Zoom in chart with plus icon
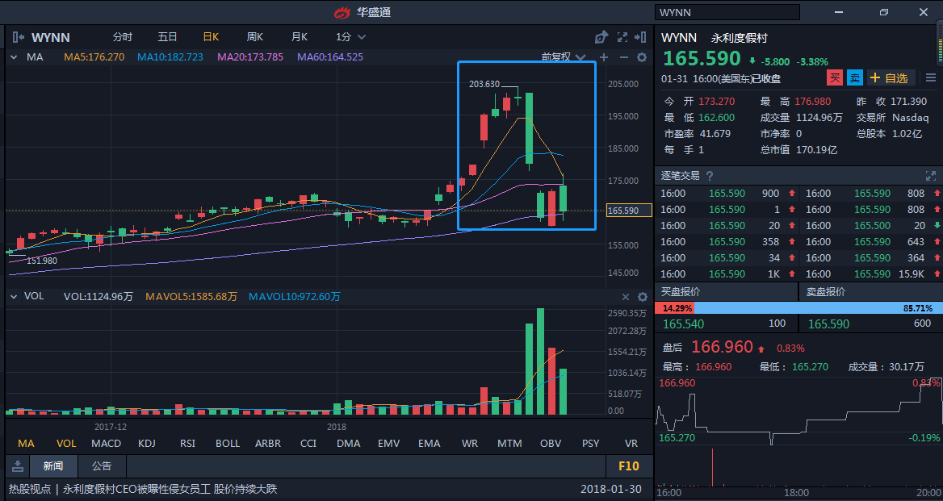Image resolution: width=943 pixels, height=501 pixels. [x=604, y=57]
